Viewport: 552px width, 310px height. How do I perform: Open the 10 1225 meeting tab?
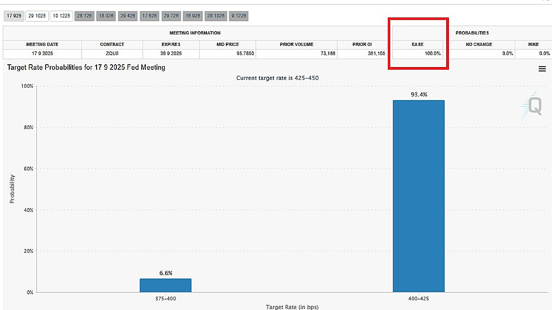[61, 16]
